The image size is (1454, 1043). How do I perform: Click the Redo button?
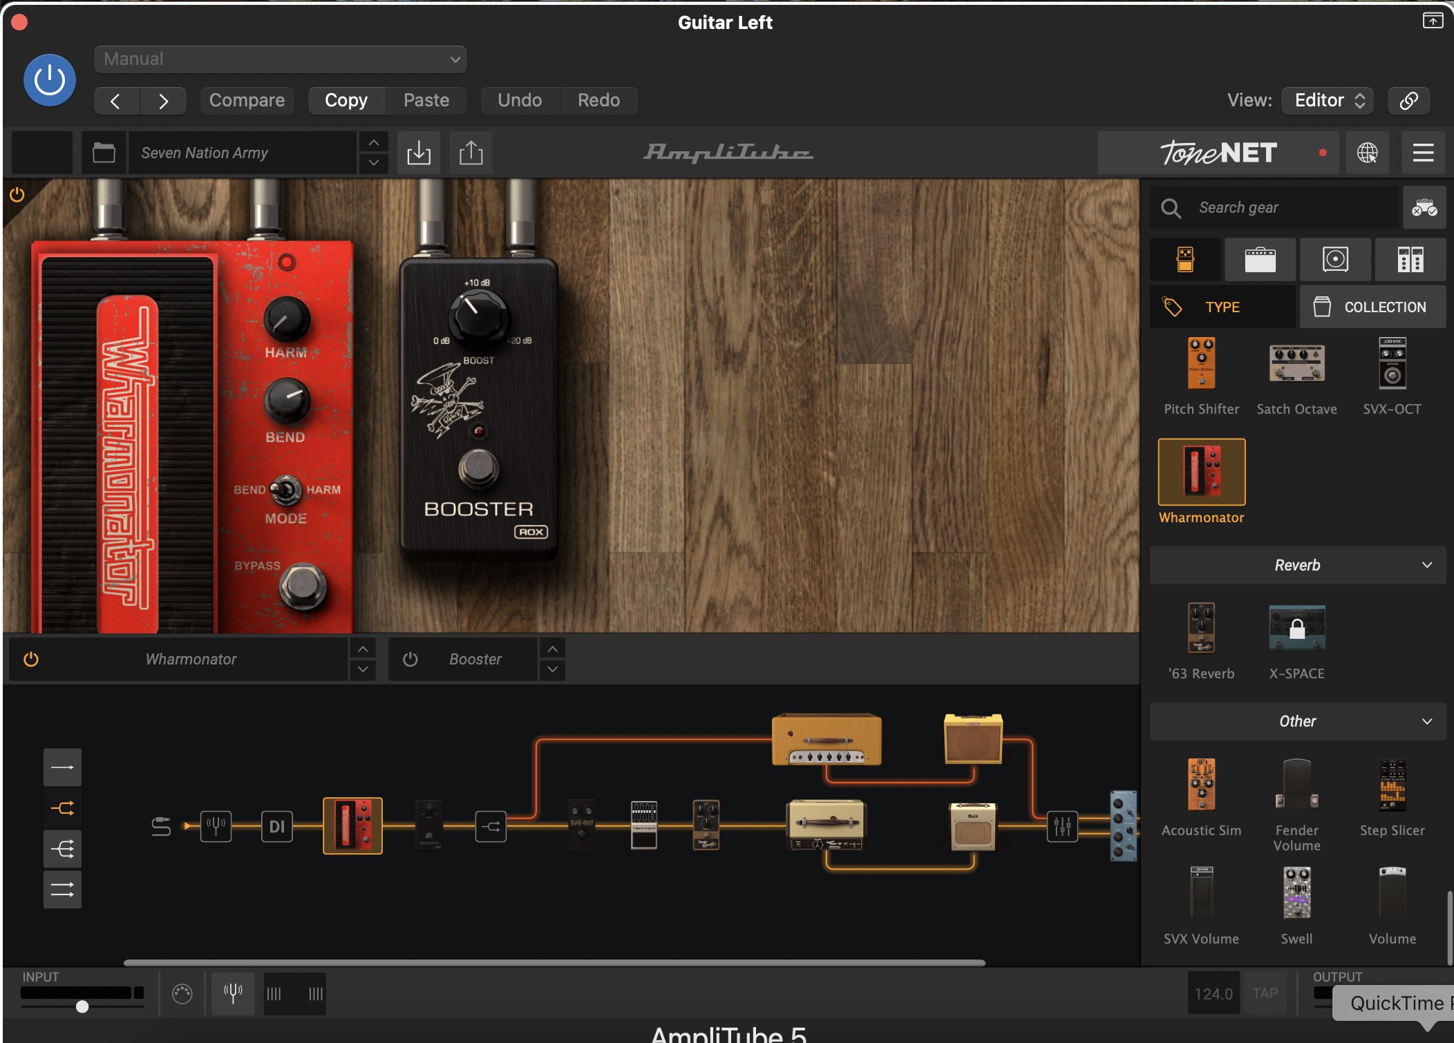coord(598,101)
